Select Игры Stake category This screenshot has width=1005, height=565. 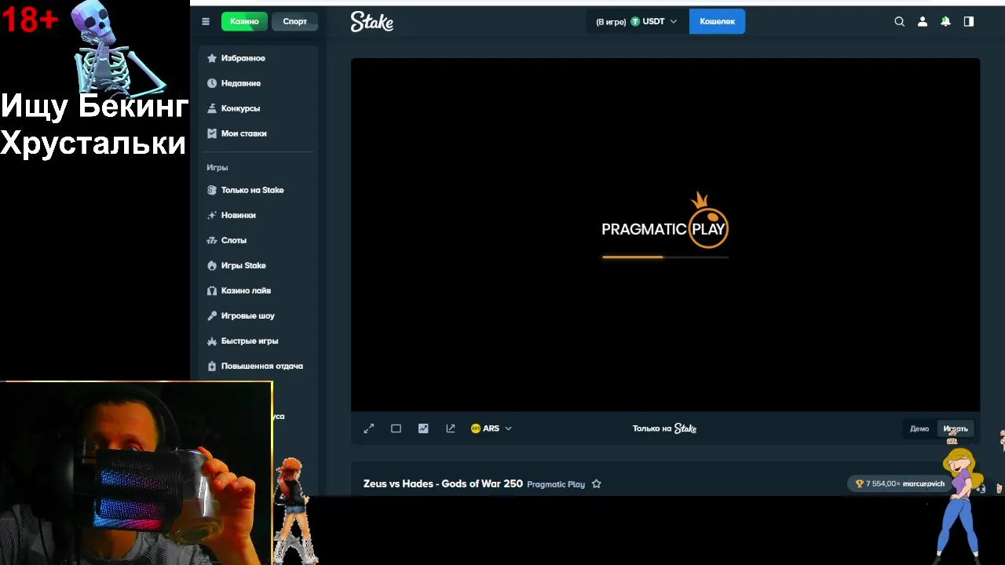(259, 265)
